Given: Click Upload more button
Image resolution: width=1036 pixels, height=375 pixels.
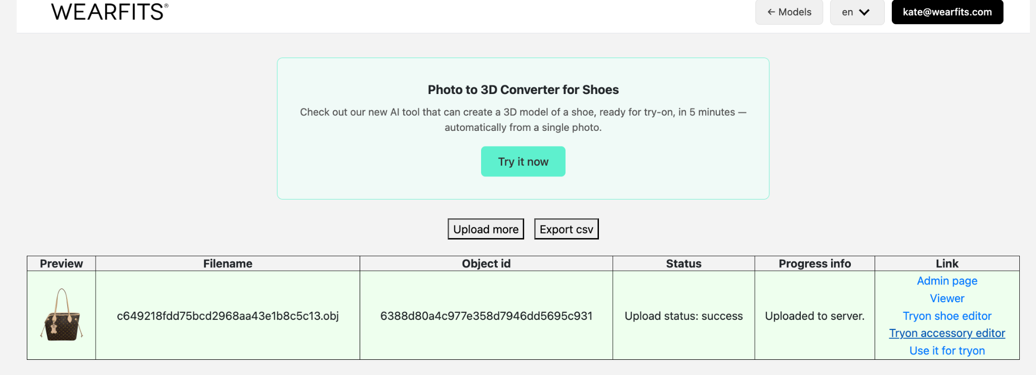Looking at the screenshot, I should coord(485,229).
